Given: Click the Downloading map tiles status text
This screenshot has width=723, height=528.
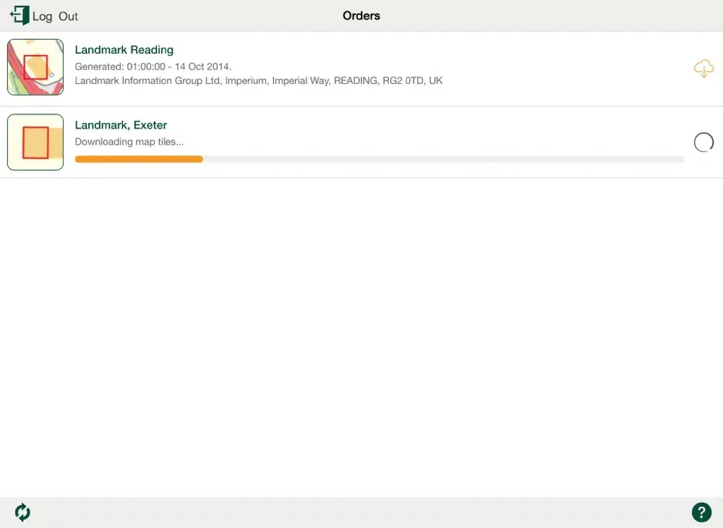Looking at the screenshot, I should [129, 142].
